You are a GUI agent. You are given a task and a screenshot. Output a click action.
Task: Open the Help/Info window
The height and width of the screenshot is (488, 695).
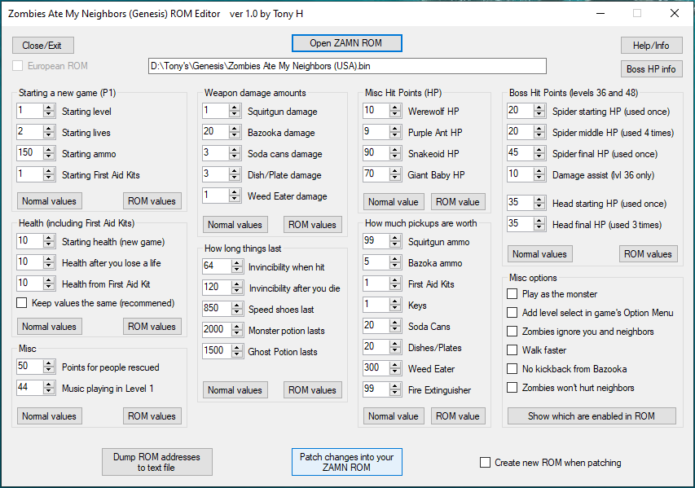pyautogui.click(x=651, y=46)
